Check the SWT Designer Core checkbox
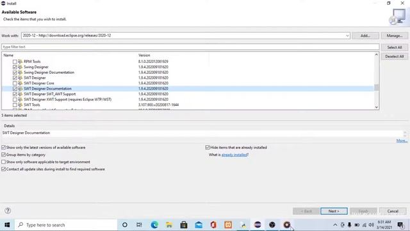 [15, 83]
